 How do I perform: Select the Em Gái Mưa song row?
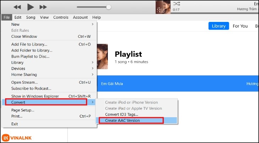click(170, 84)
